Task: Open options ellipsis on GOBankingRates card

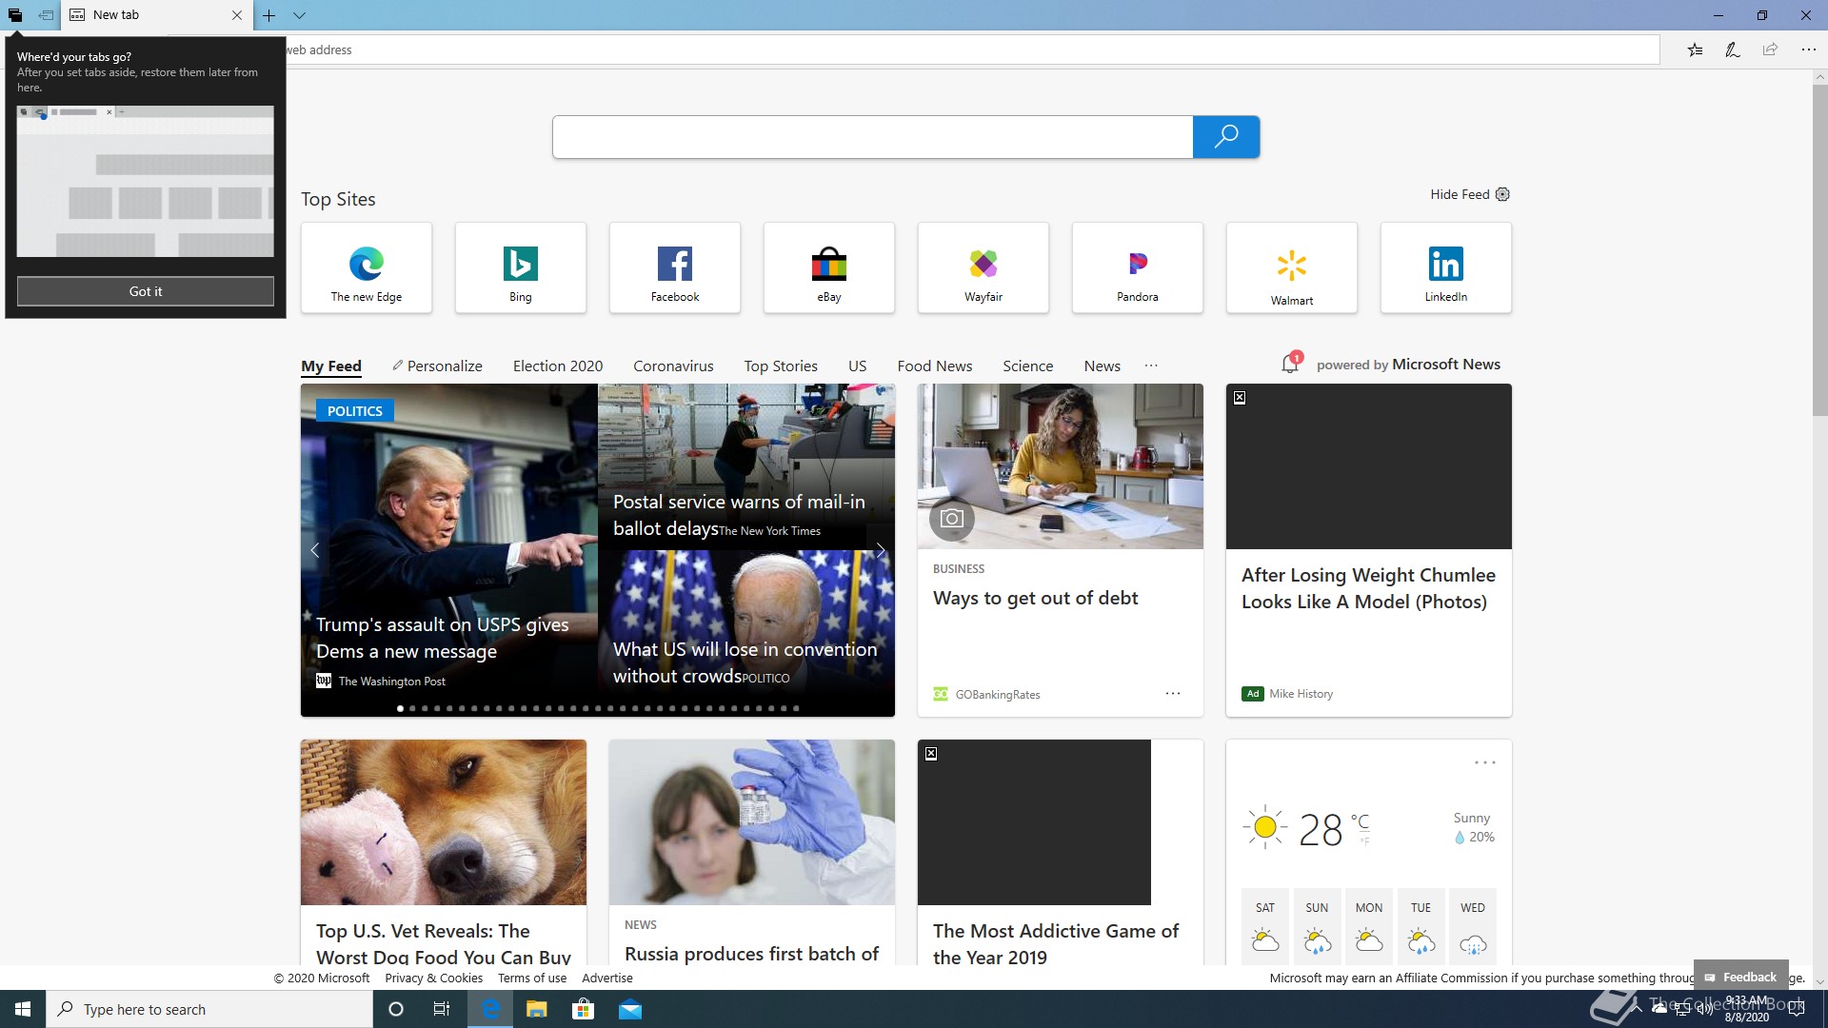Action: pos(1173,693)
